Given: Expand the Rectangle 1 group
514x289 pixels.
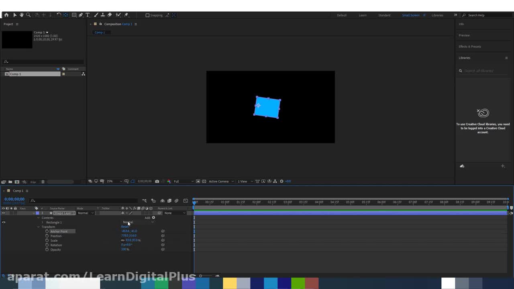Looking at the screenshot, I should pyautogui.click(x=43, y=222).
